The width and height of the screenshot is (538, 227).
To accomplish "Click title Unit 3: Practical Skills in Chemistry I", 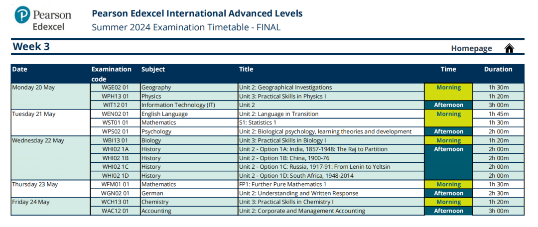I will (x=286, y=202).
